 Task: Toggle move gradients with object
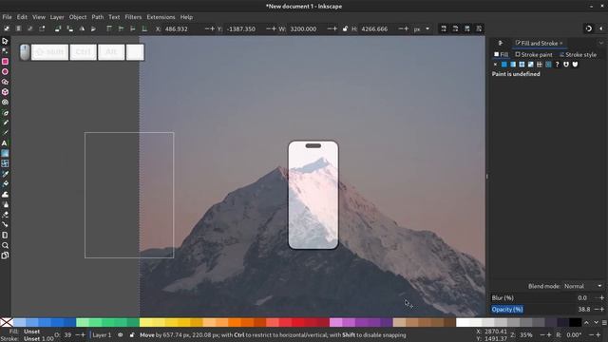pos(467,28)
